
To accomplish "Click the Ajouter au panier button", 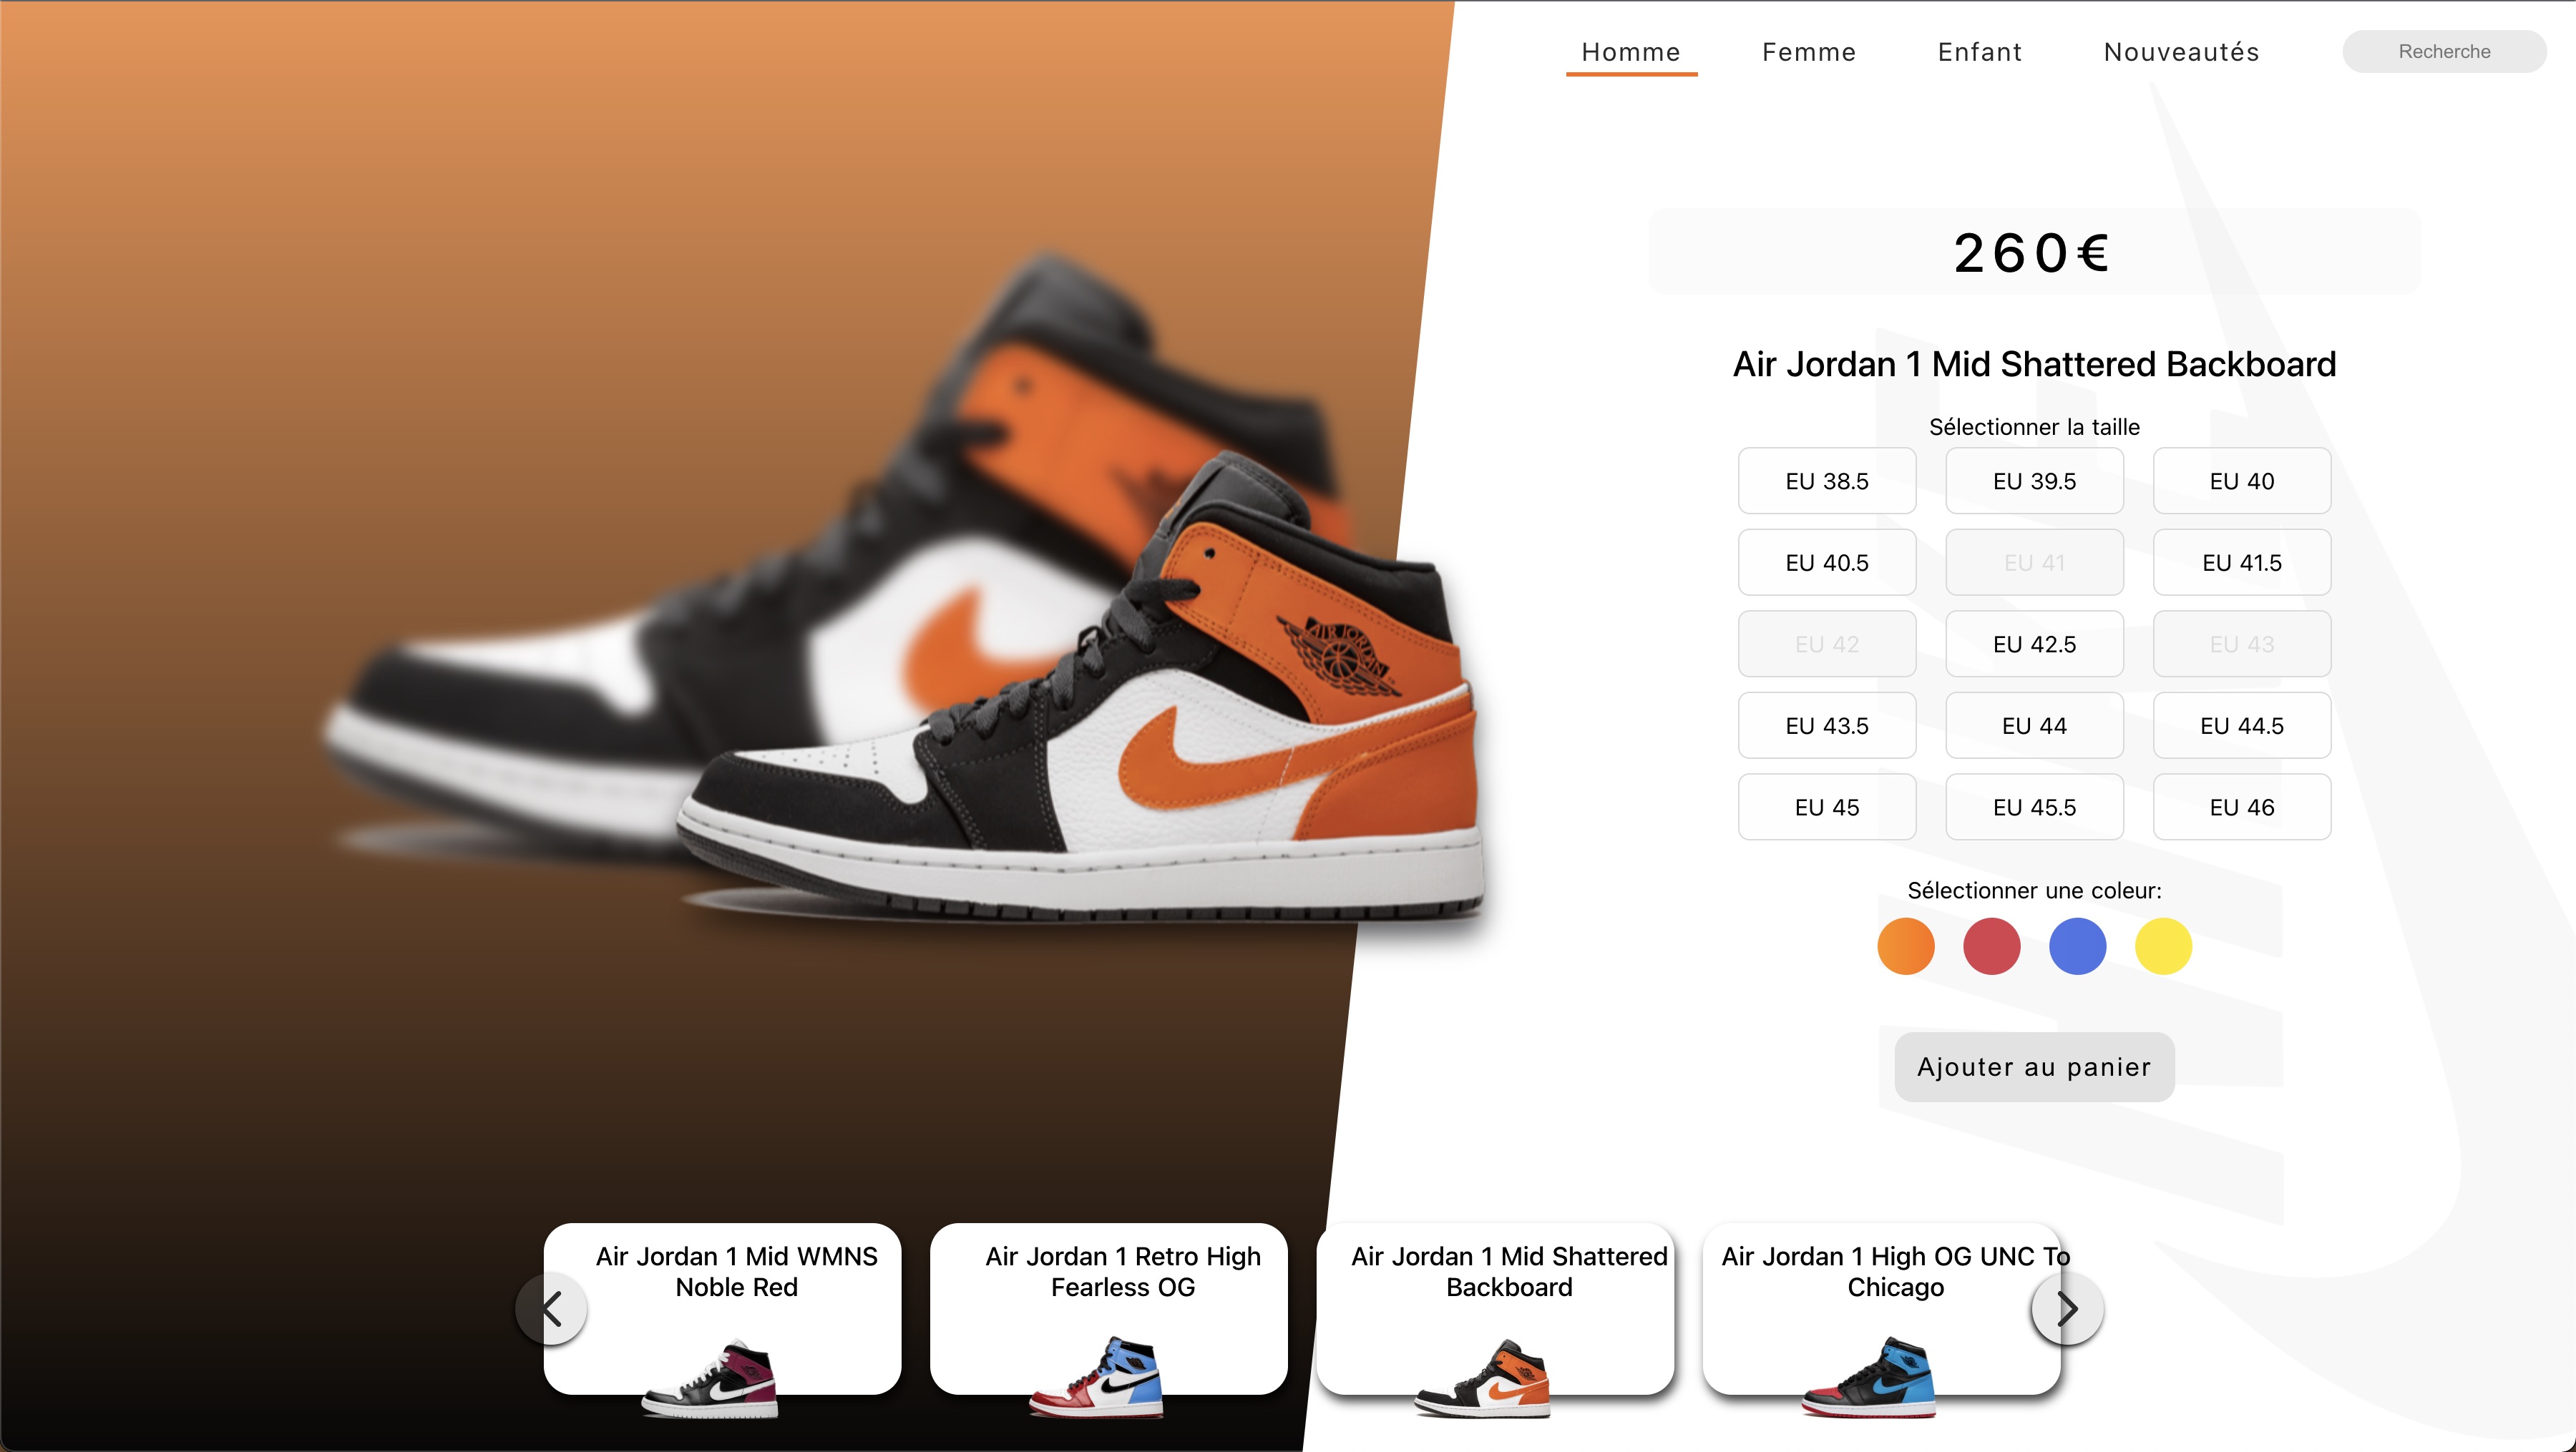I will (2034, 1067).
